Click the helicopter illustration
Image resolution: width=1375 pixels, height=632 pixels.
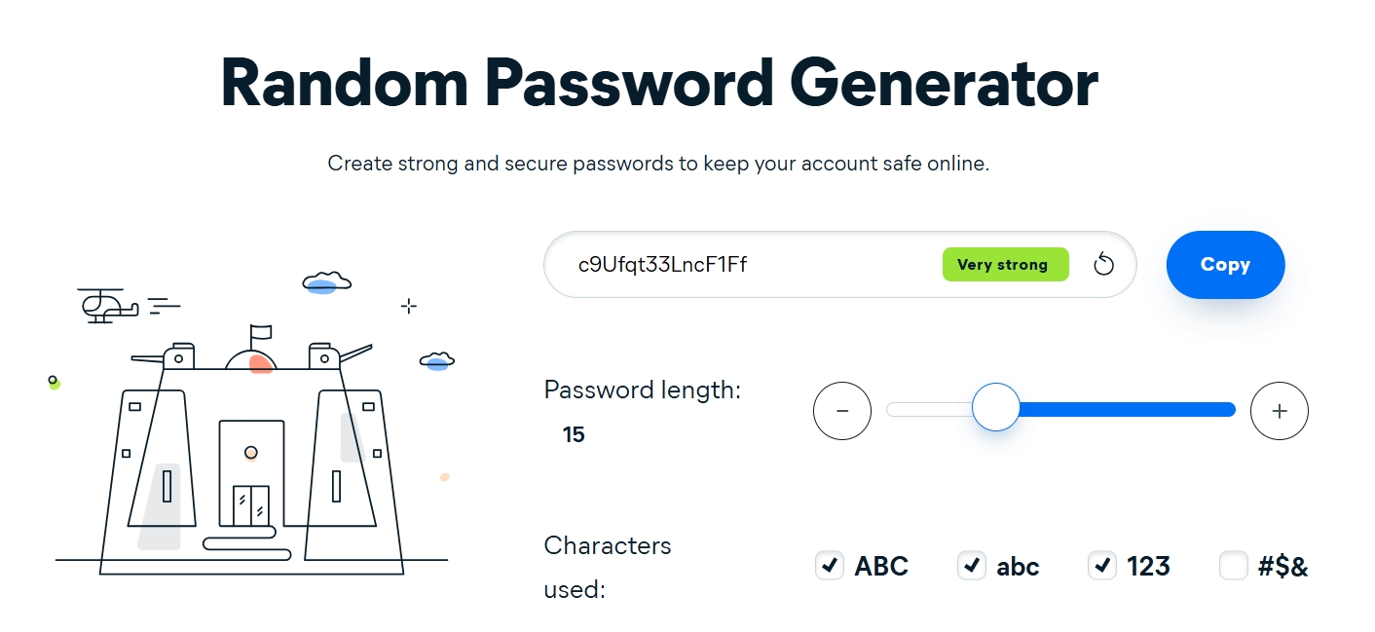(105, 306)
